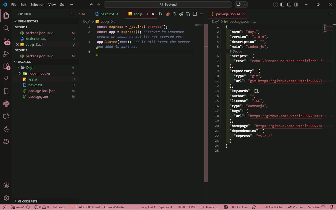Toggle the Secondary Side Bar visibility
The height and width of the screenshot is (210, 336).
click(296, 4)
